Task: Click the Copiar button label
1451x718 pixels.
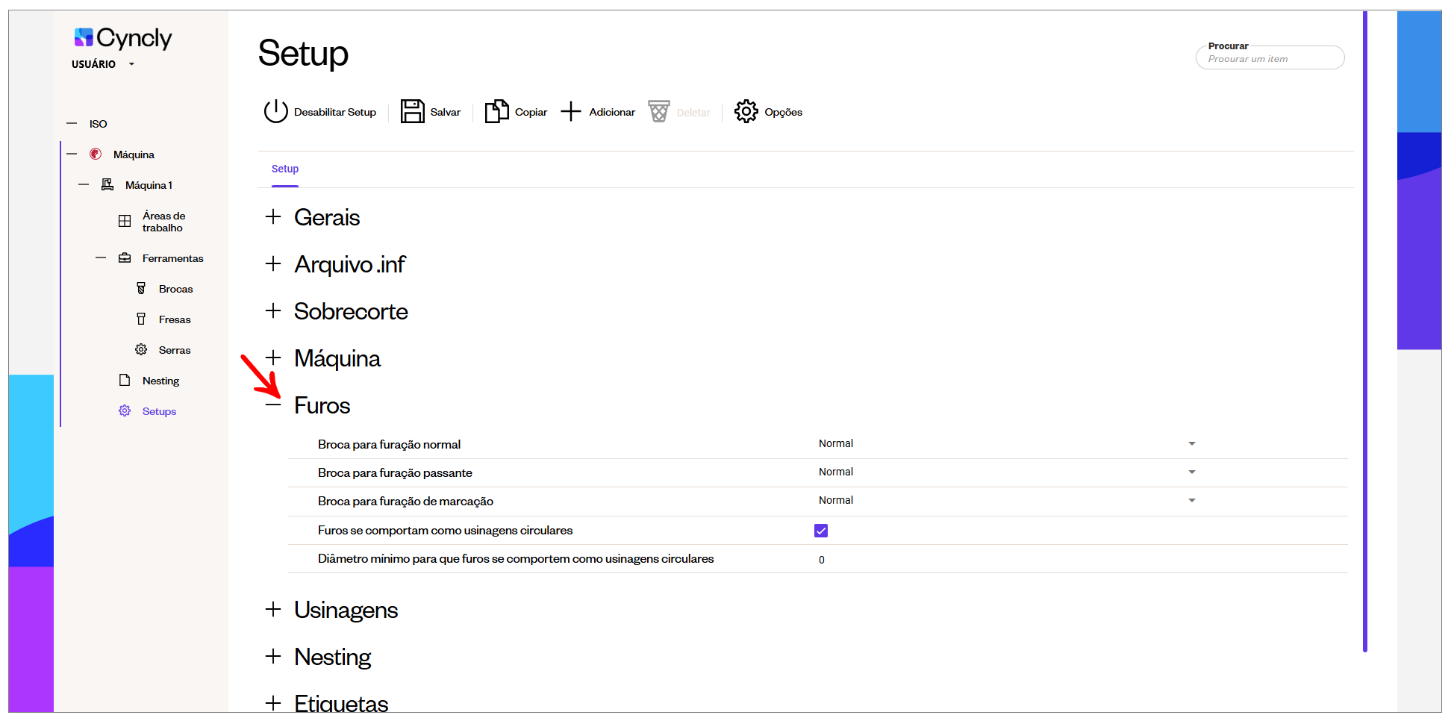Action: click(531, 112)
